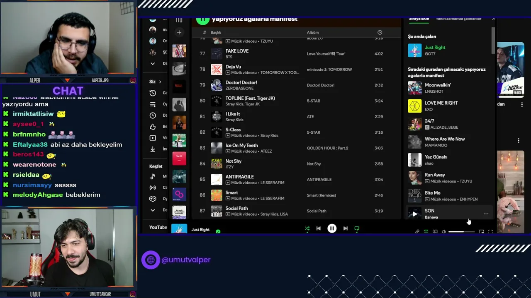Open YouTube Downloads arrow icon

pos(153,149)
